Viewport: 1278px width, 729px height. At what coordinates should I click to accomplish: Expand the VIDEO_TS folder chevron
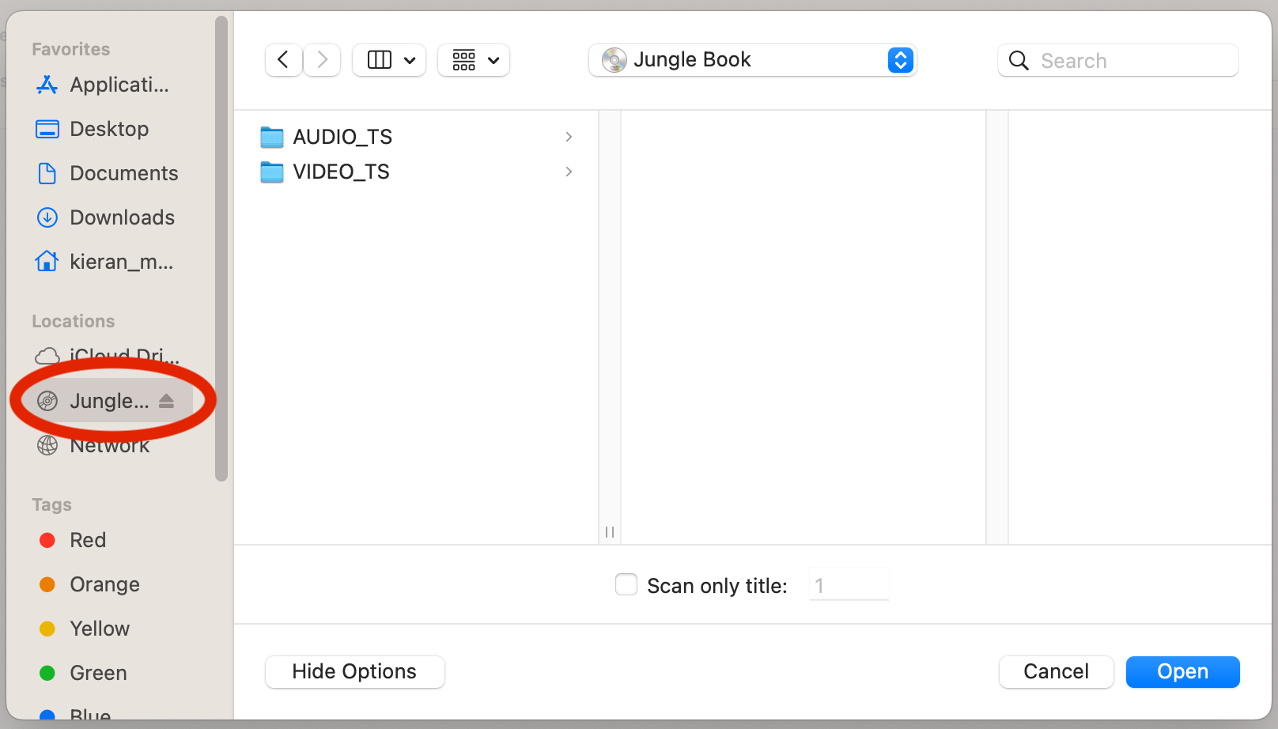pyautogui.click(x=569, y=172)
